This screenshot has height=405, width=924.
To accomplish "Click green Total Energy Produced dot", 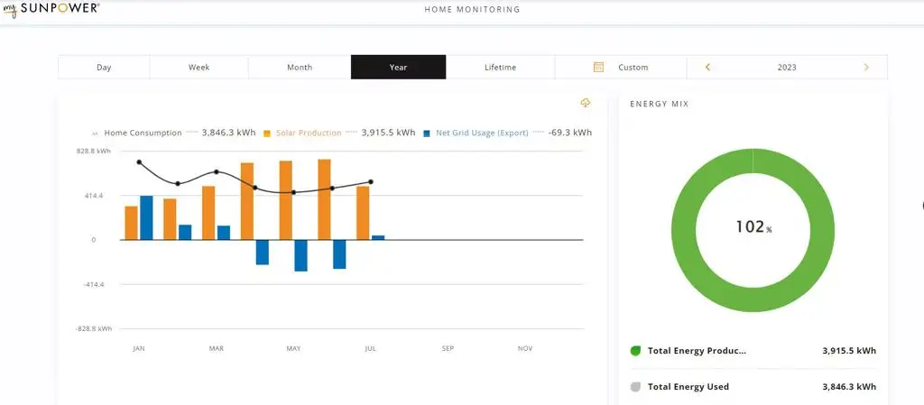I will tap(635, 351).
